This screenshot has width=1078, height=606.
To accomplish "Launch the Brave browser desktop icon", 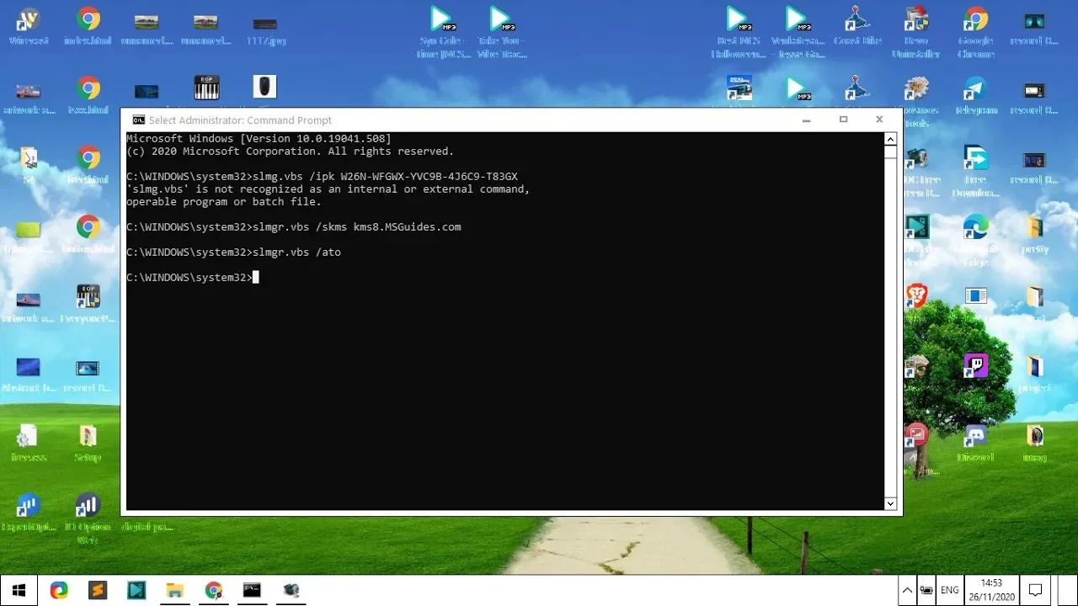I will [917, 295].
